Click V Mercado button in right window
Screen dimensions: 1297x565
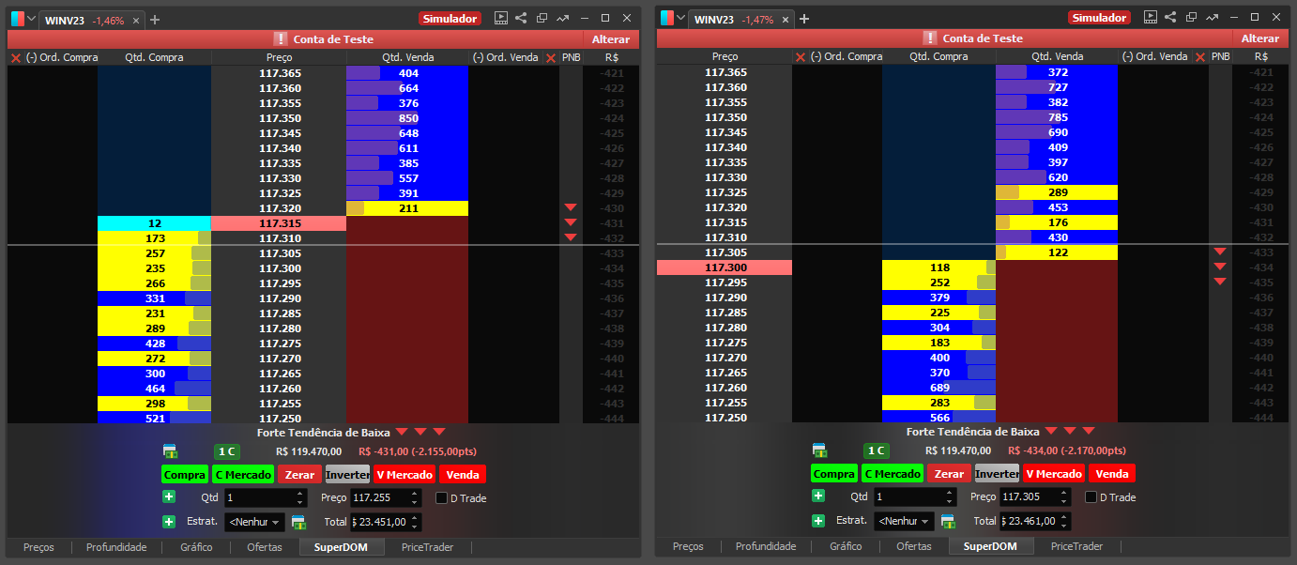tap(1054, 474)
